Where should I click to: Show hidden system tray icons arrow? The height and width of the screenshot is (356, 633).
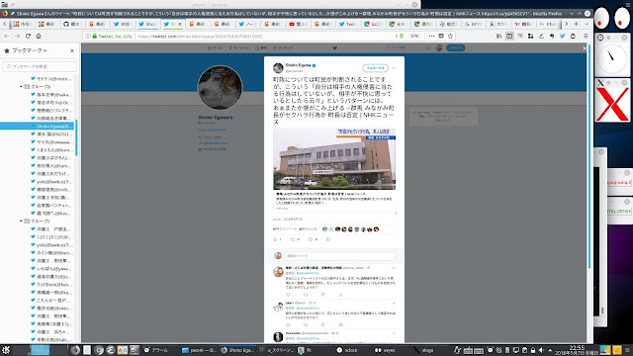click(550, 350)
